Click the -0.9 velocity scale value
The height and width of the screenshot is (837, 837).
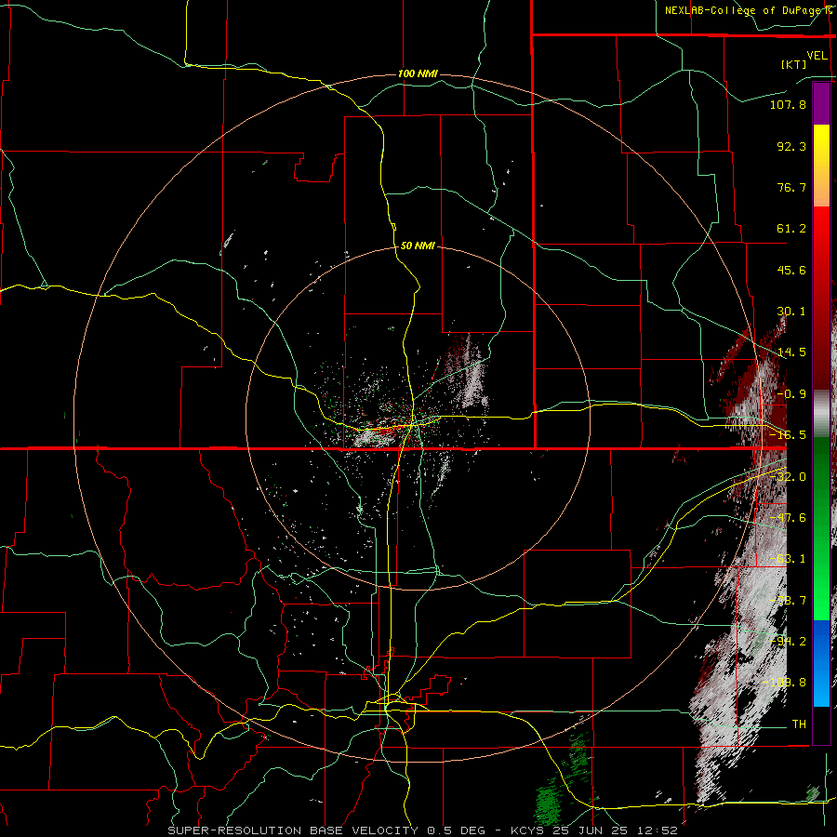pos(791,394)
